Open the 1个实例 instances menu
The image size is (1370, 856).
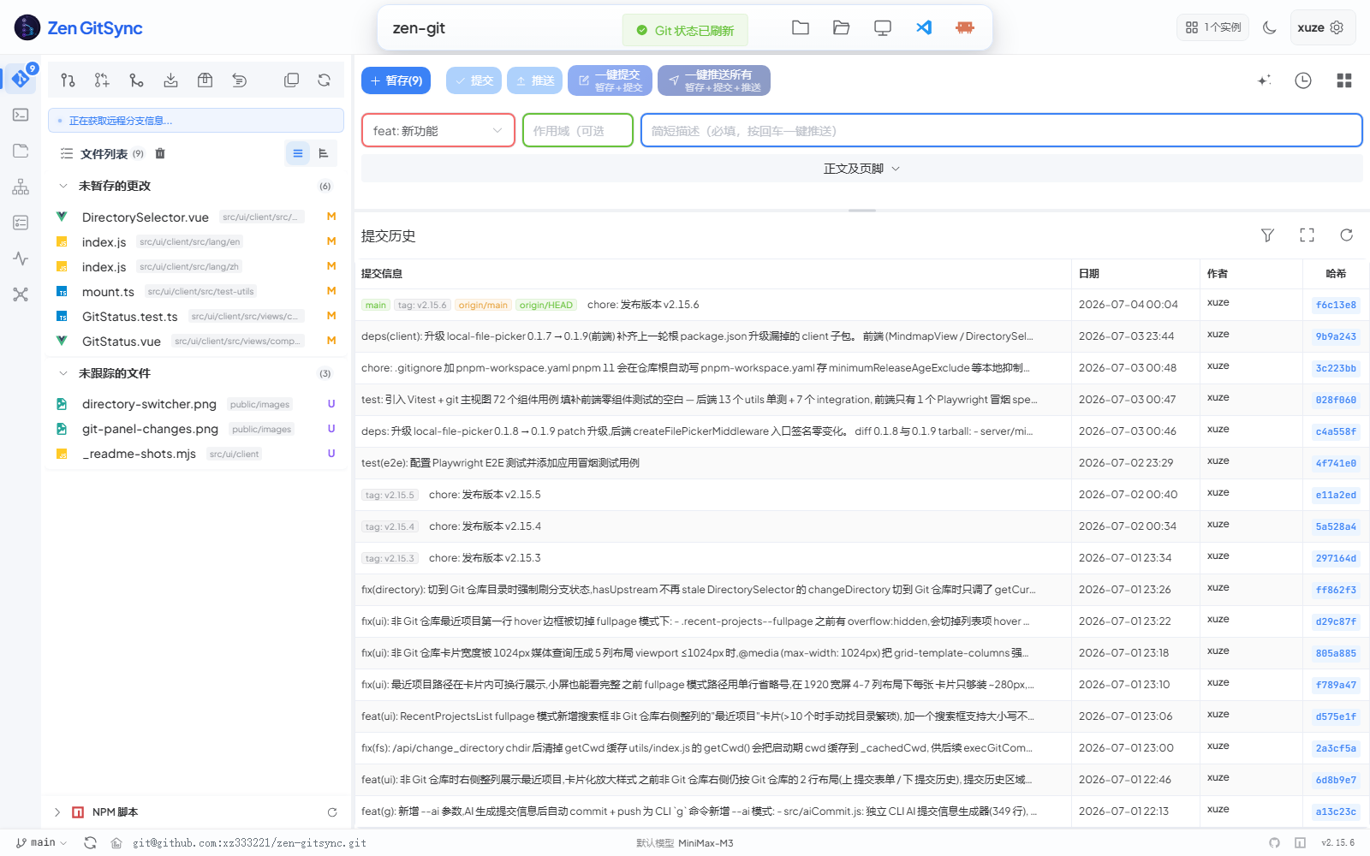tap(1213, 27)
